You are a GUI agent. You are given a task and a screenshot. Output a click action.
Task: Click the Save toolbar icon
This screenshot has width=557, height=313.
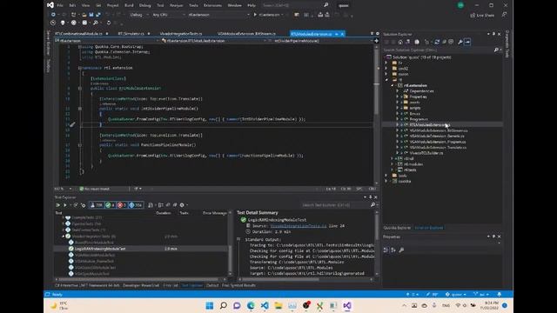(x=91, y=15)
